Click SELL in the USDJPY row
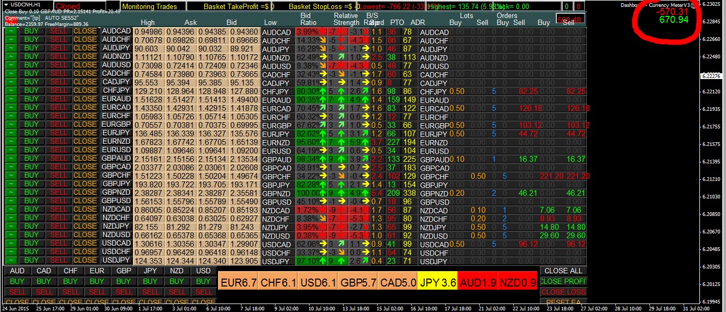 (x=59, y=261)
